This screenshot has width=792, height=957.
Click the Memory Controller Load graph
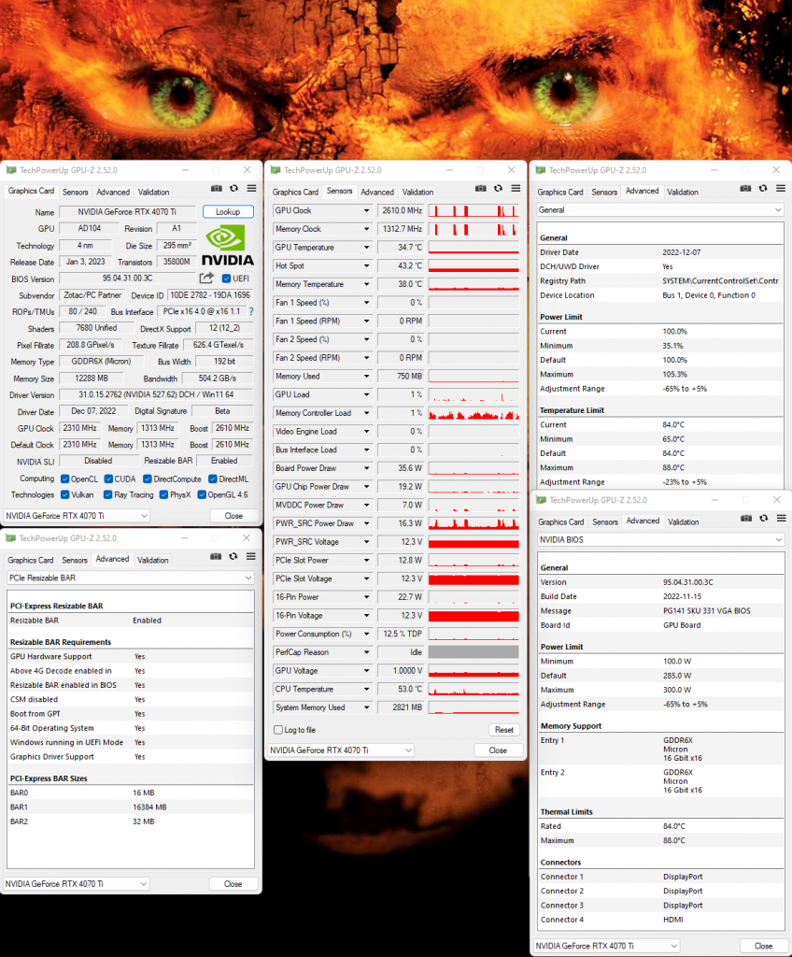coord(474,413)
